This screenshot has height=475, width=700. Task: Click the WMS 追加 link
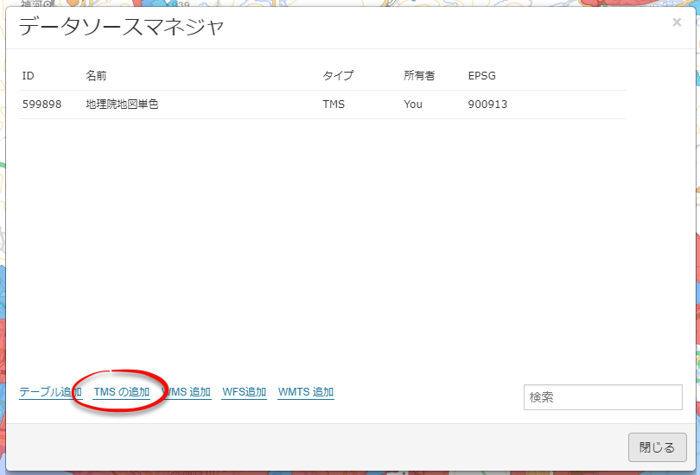click(186, 392)
